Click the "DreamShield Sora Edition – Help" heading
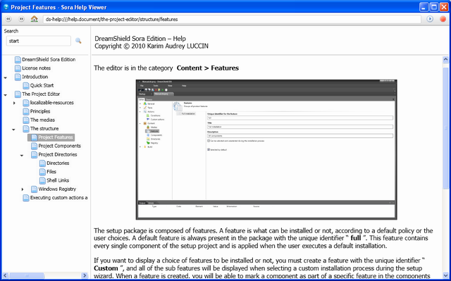 point(140,39)
